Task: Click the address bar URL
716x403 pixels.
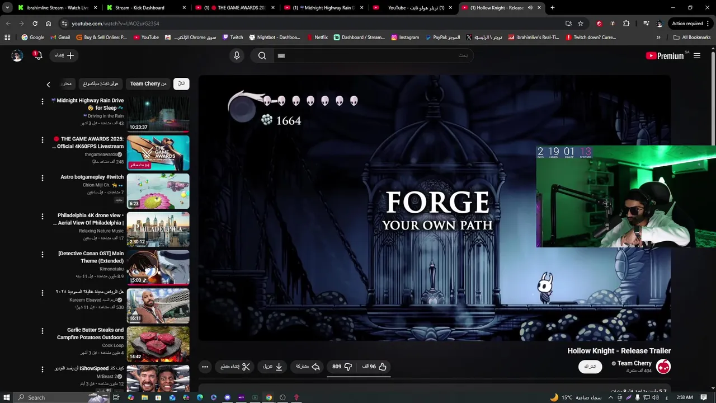Action: click(115, 24)
